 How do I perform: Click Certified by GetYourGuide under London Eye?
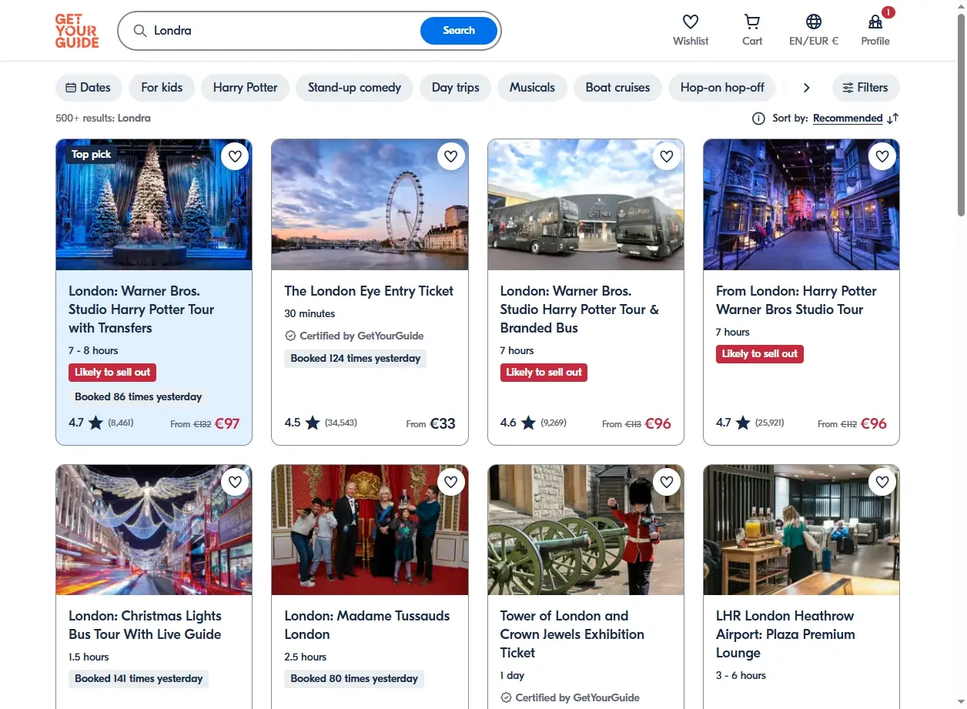click(x=354, y=336)
